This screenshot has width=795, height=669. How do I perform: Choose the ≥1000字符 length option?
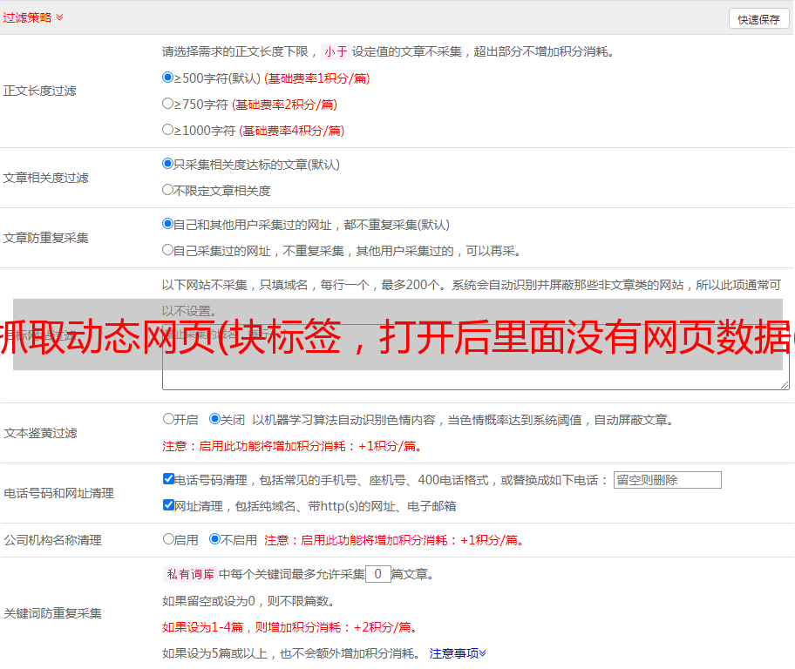[x=168, y=130]
